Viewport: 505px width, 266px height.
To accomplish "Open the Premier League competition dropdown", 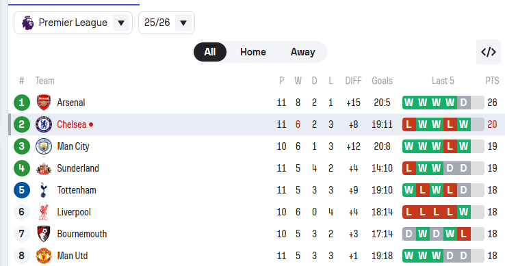I will click(x=73, y=23).
